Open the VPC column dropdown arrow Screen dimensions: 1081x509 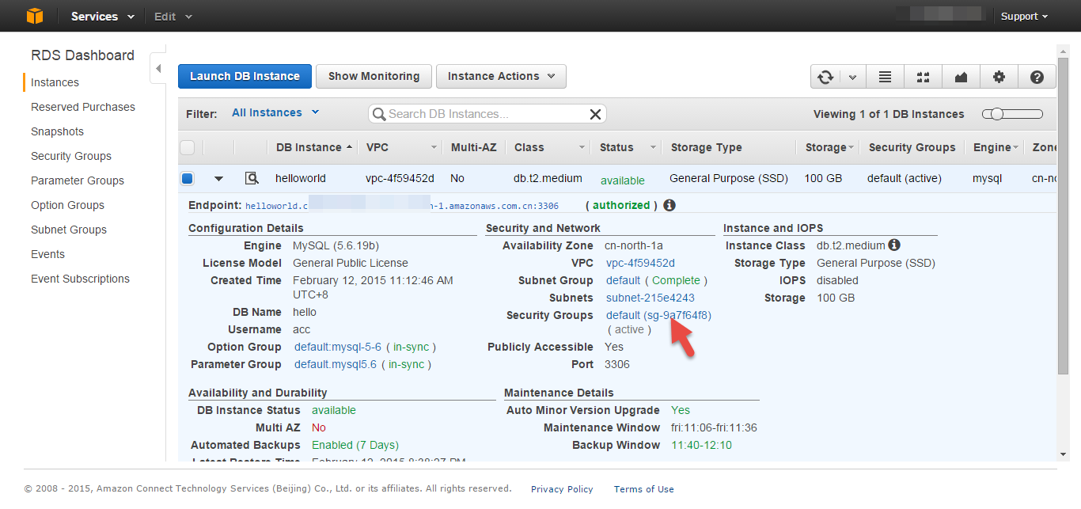(x=434, y=147)
